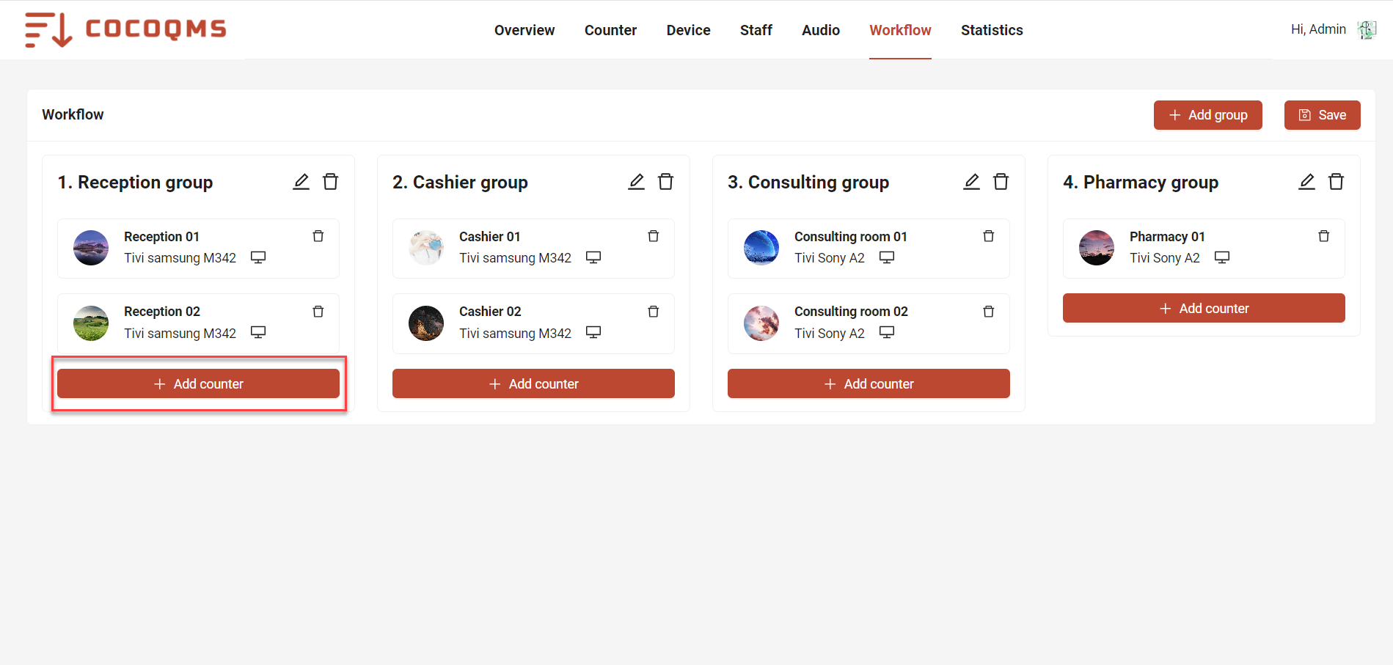This screenshot has height=665, width=1393.
Task: Edit the Reception group name
Action: [301, 182]
